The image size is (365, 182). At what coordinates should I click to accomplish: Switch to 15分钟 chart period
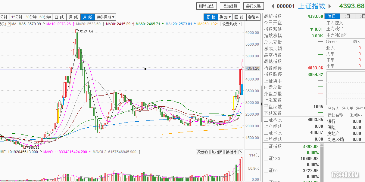pyautogui.click(x=17, y=17)
